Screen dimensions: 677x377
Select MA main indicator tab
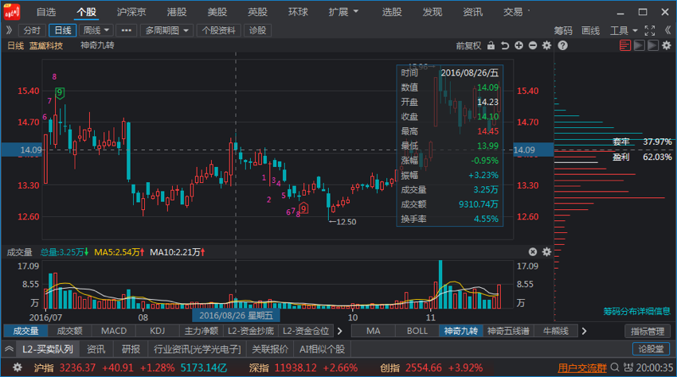click(374, 331)
